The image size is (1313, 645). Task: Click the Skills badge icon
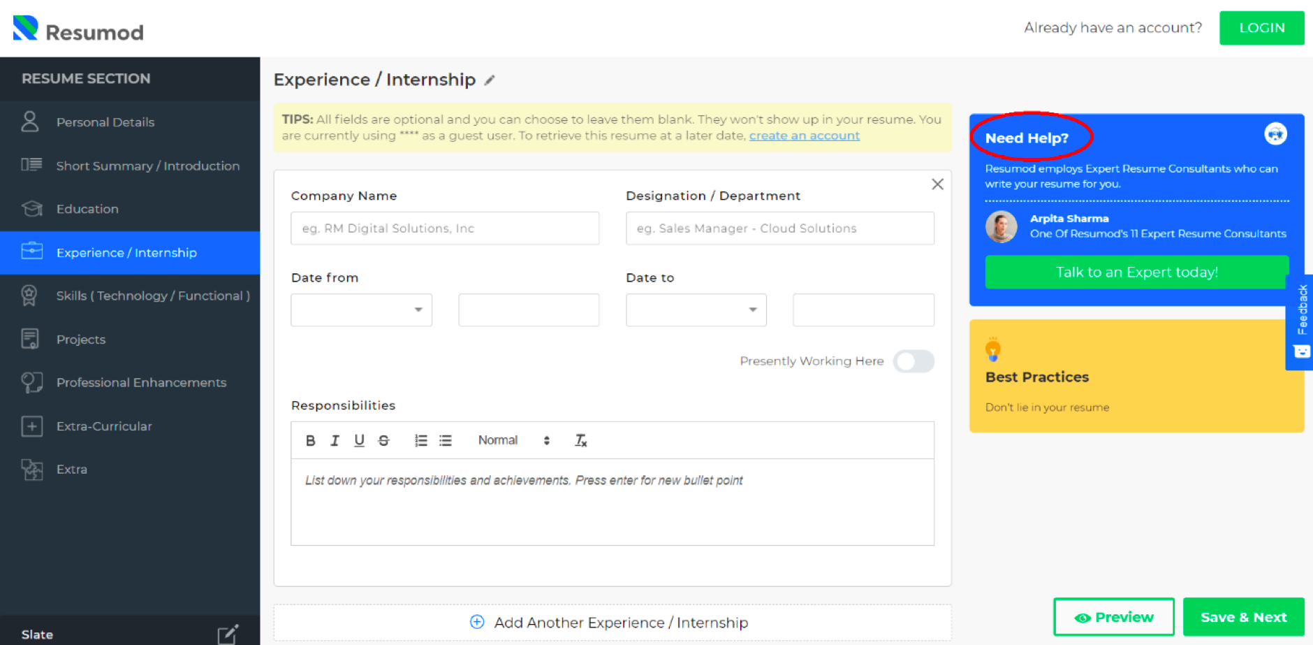pos(29,296)
